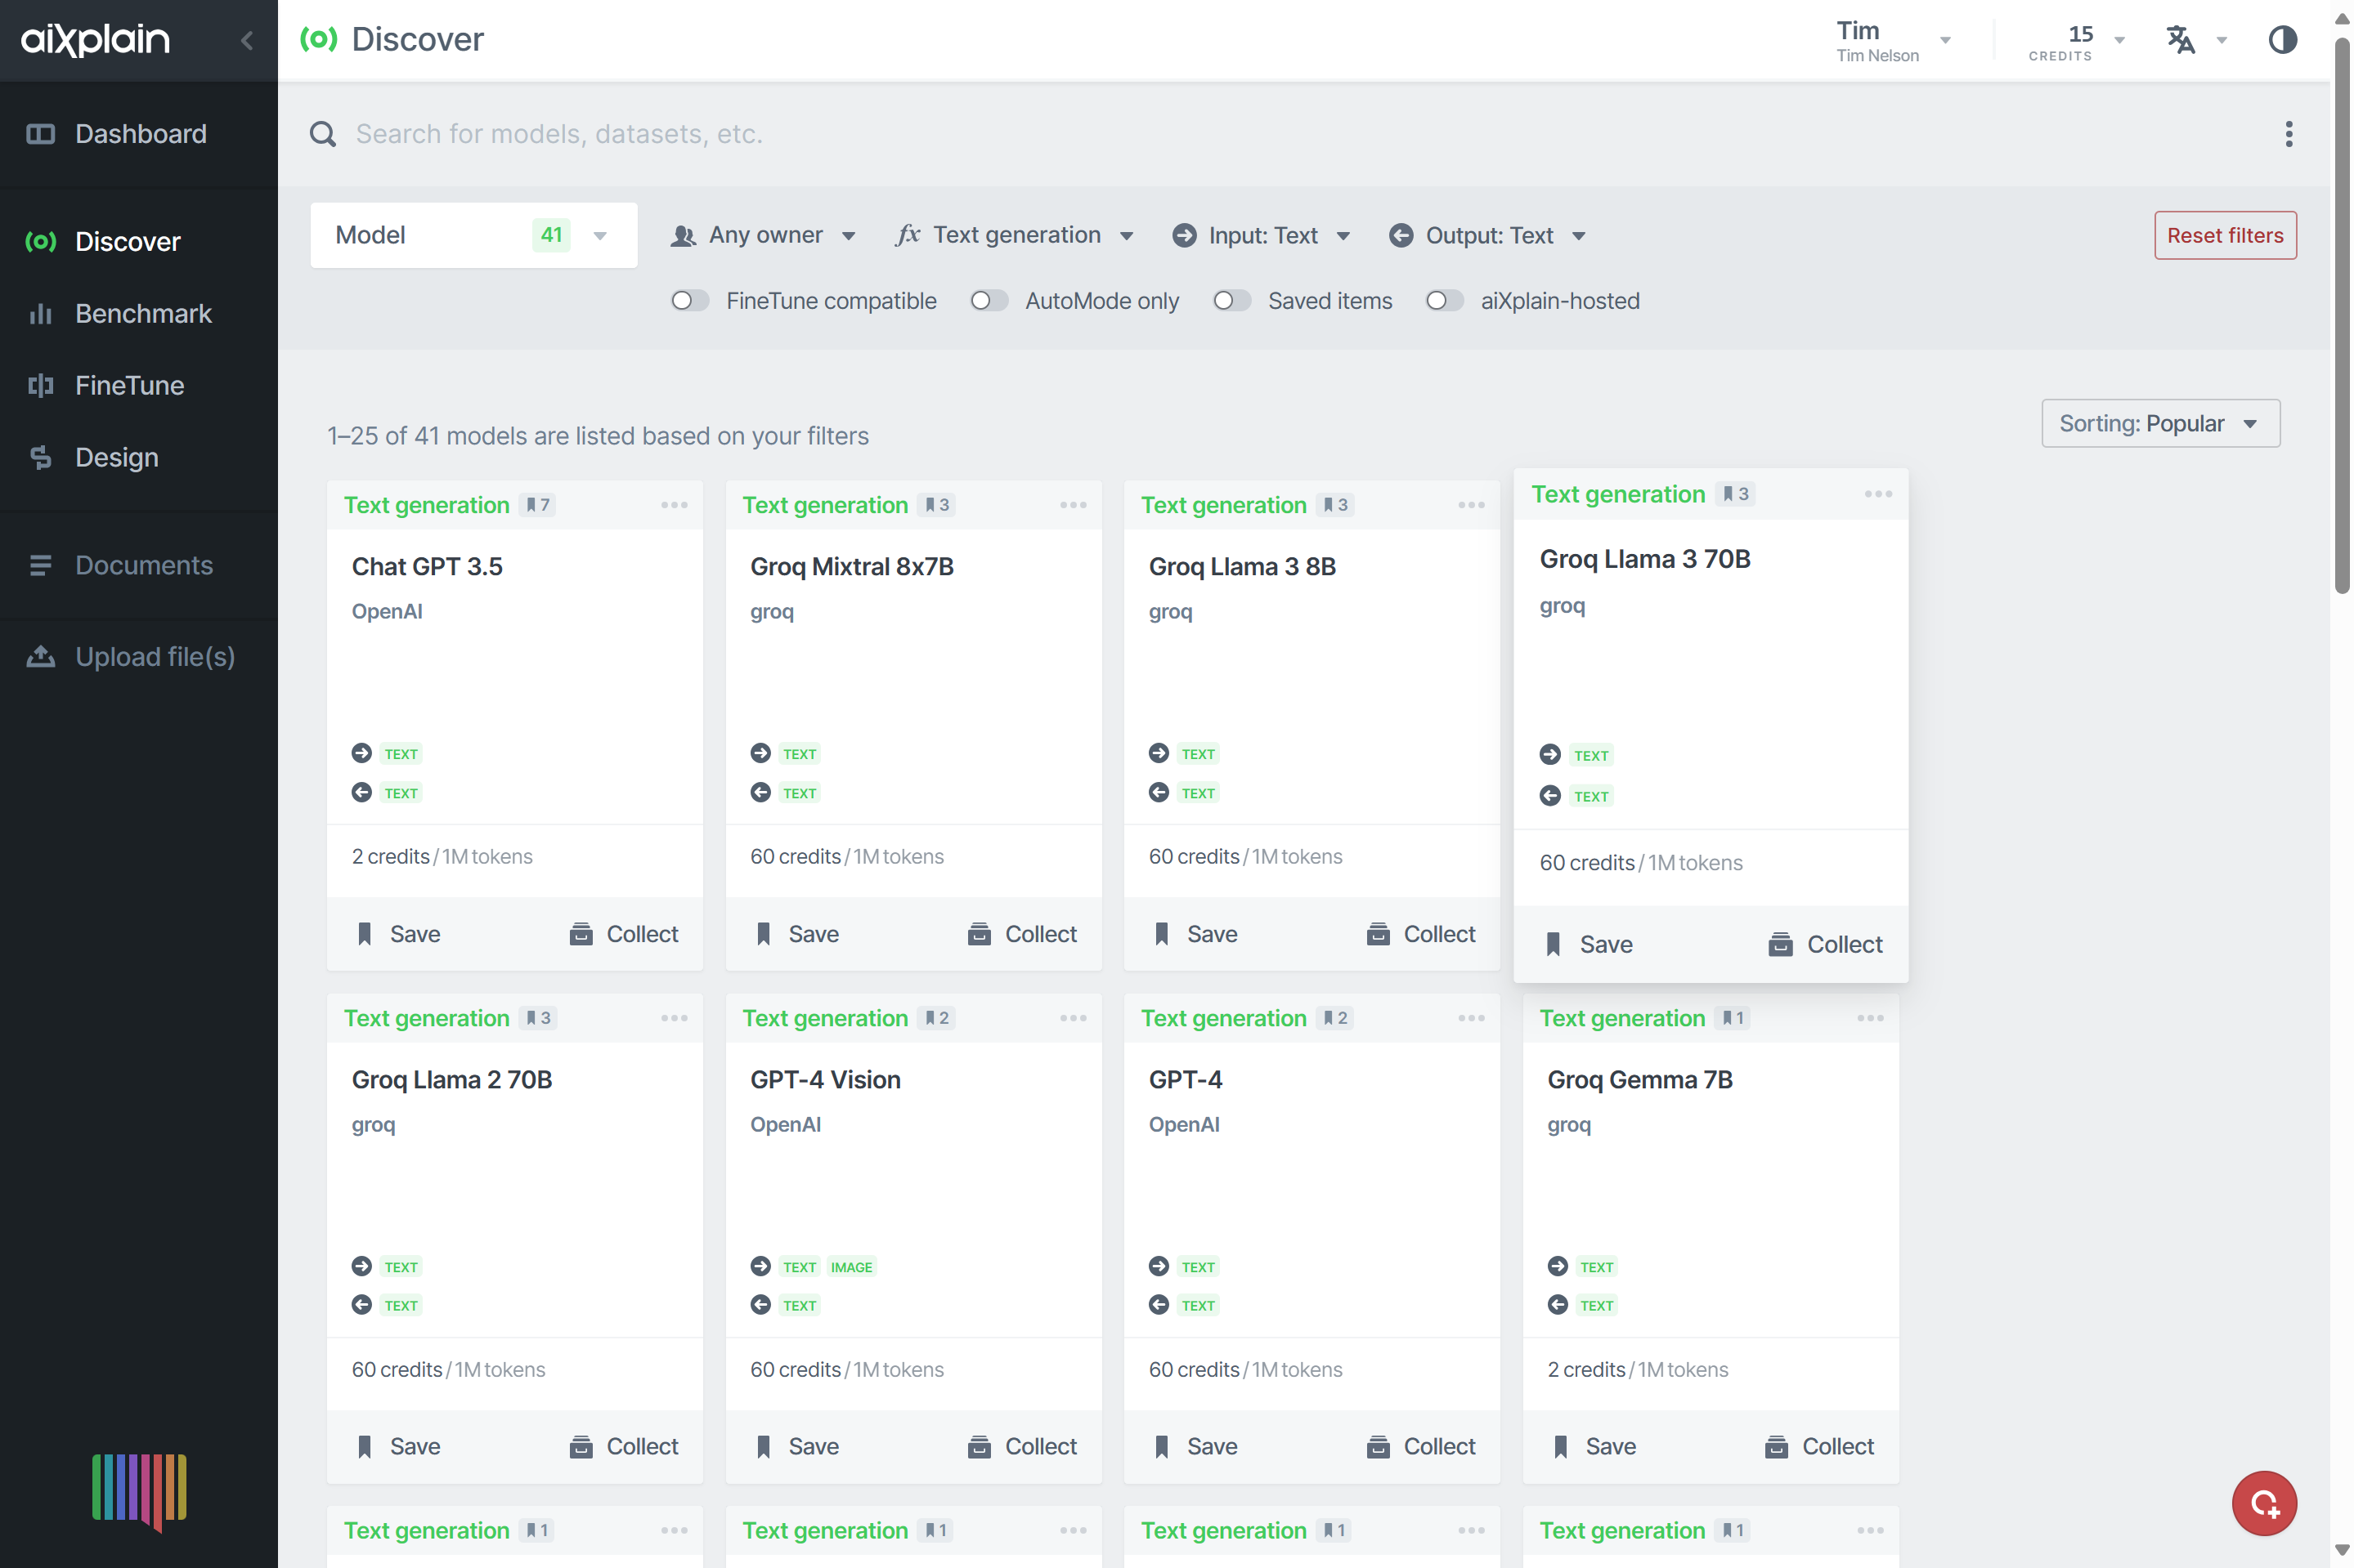Click "60 credits / 1M tokens" on GPT-4
Image resolution: width=2354 pixels, height=1568 pixels.
click(1244, 1369)
